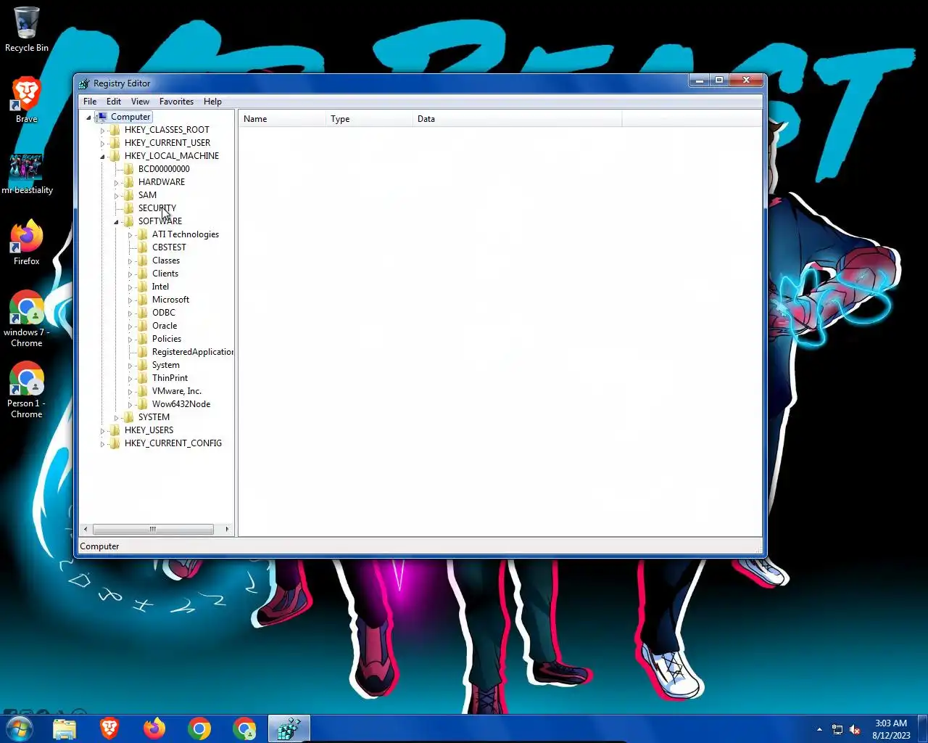Open the Recycle Bin desktop icon
928x743 pixels.
point(27,29)
